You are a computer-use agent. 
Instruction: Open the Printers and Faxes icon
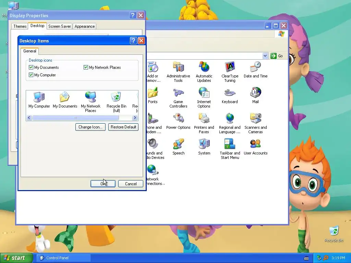point(204,123)
